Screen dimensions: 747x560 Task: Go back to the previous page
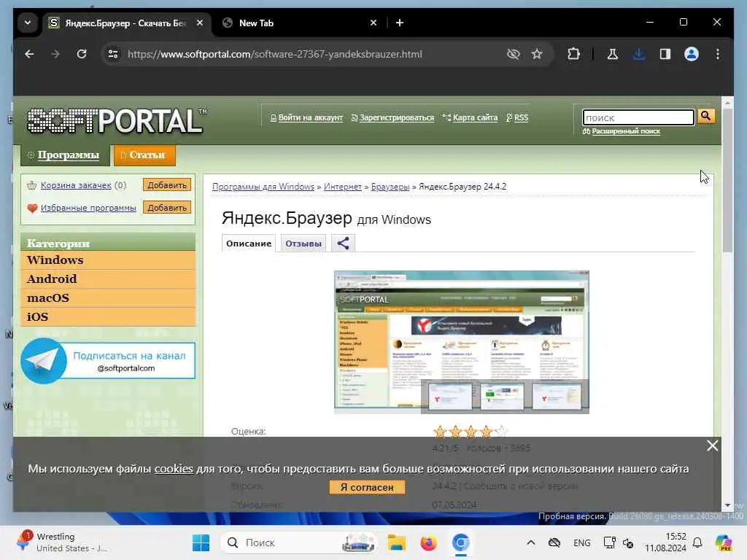click(29, 54)
